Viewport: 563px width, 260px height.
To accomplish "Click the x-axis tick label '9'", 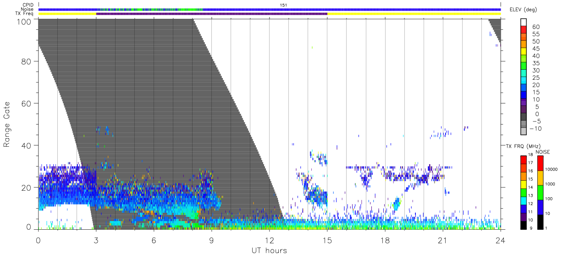I will pos(211,240).
